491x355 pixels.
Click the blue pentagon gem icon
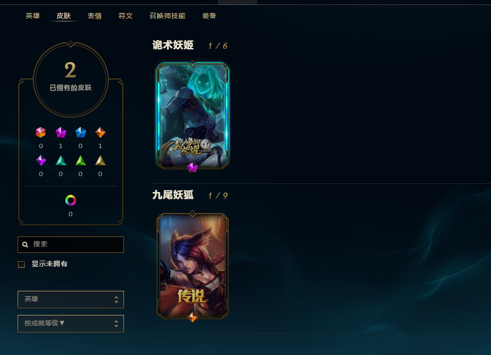point(81,132)
